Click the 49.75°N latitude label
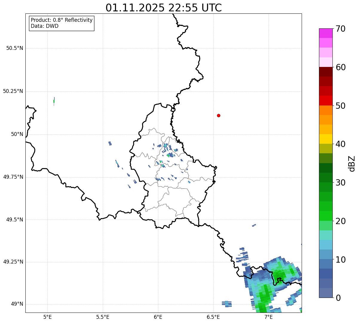 [x=13, y=177]
